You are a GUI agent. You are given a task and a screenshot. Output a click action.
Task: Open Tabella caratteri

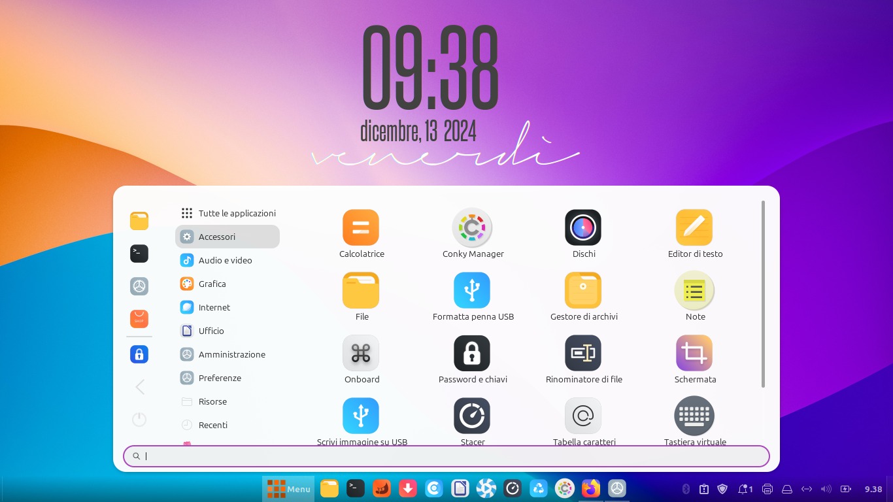583,422
